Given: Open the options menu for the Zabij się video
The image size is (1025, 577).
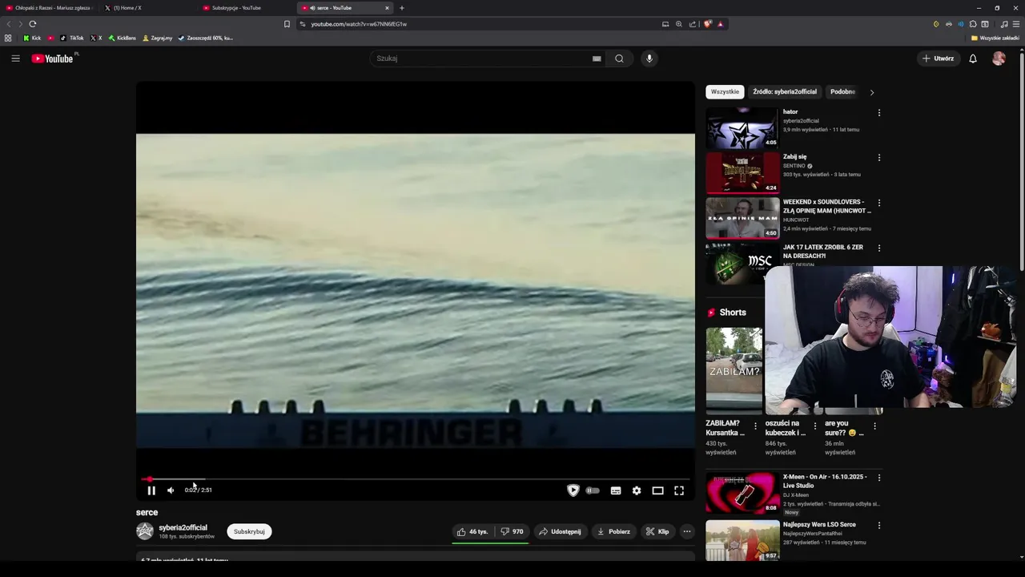Looking at the screenshot, I should 879,158.
